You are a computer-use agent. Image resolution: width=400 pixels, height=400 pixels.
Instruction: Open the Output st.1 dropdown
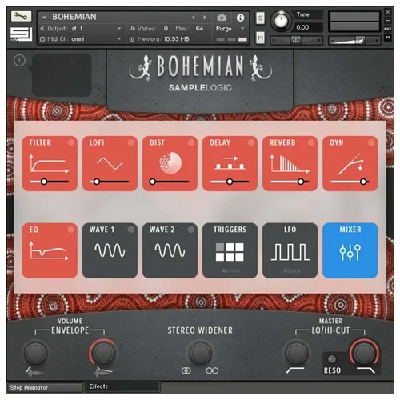click(x=82, y=29)
